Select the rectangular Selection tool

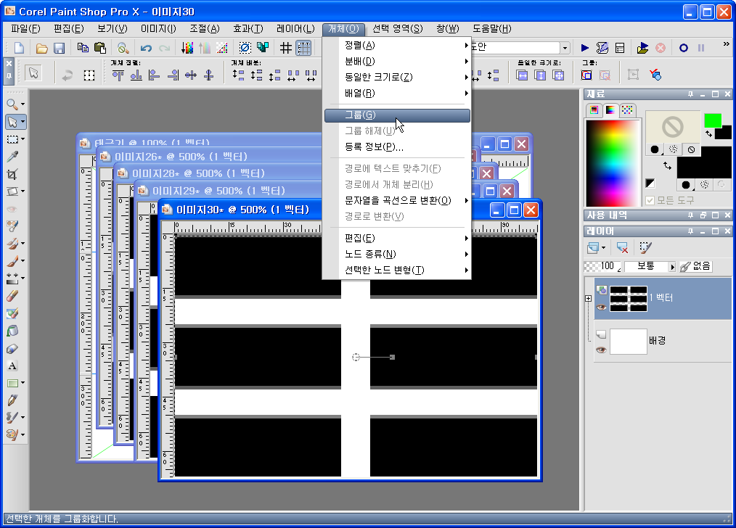[12, 139]
